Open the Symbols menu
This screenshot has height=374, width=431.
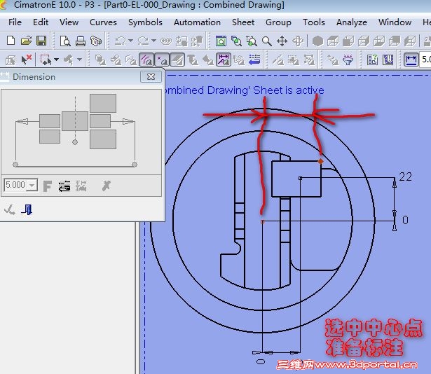click(145, 22)
